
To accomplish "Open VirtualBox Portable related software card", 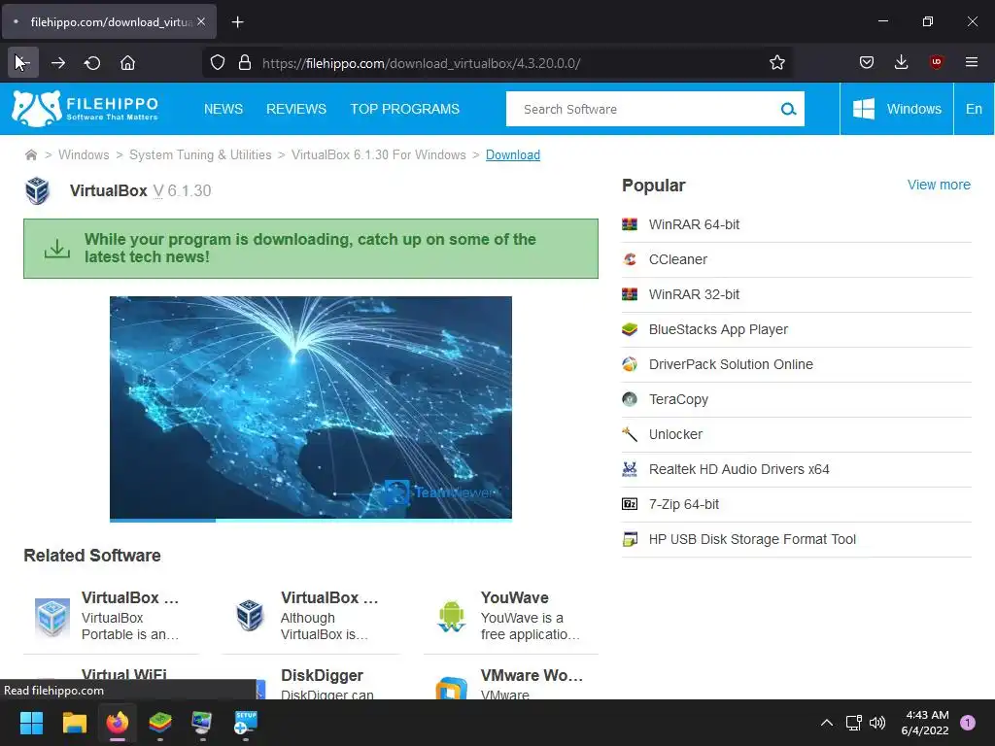I will (111, 616).
